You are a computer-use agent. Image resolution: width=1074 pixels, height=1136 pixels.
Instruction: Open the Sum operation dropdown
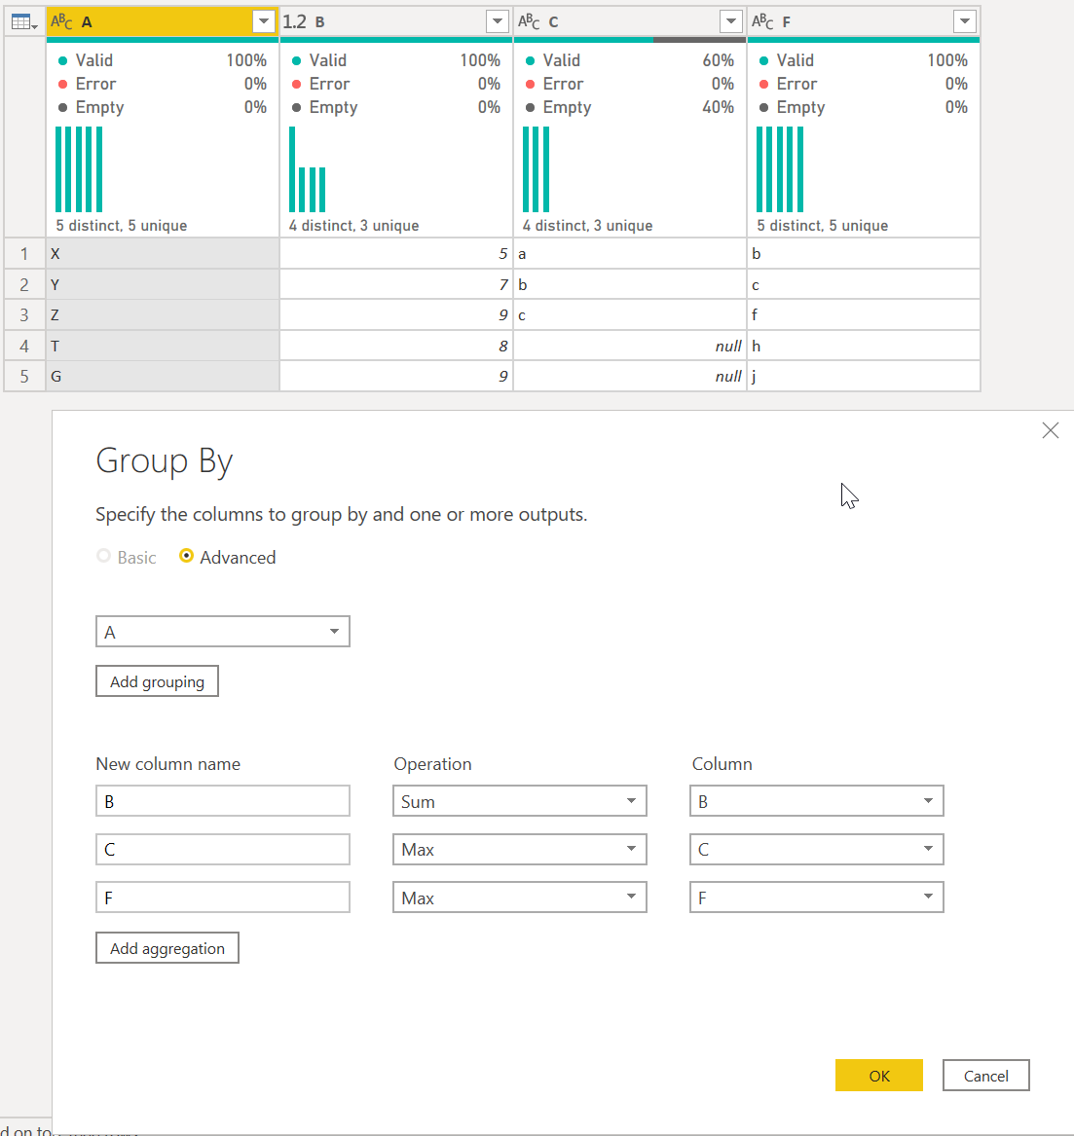520,801
